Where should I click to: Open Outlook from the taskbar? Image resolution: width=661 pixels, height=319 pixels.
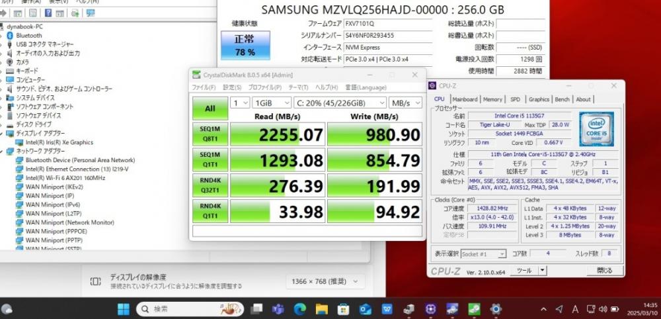365,309
